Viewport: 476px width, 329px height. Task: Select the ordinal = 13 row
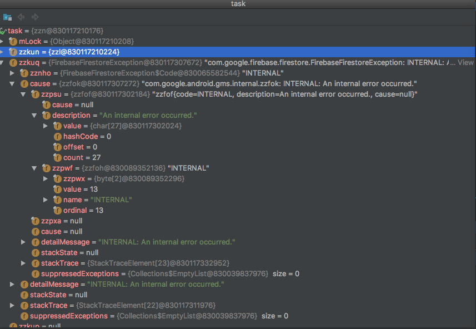(x=238, y=210)
